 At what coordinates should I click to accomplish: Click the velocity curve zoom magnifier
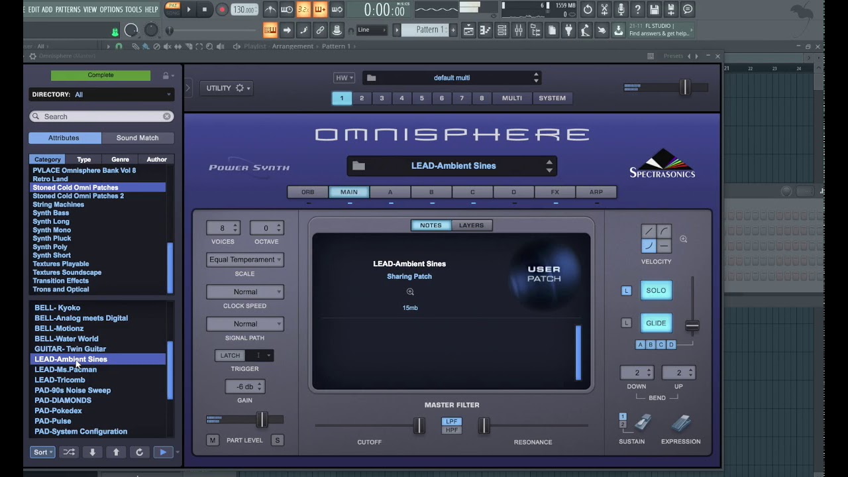pos(684,239)
